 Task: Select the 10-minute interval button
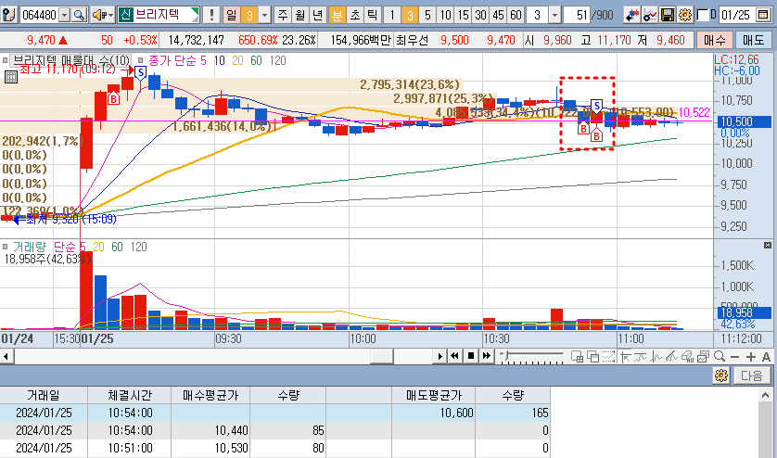point(445,15)
